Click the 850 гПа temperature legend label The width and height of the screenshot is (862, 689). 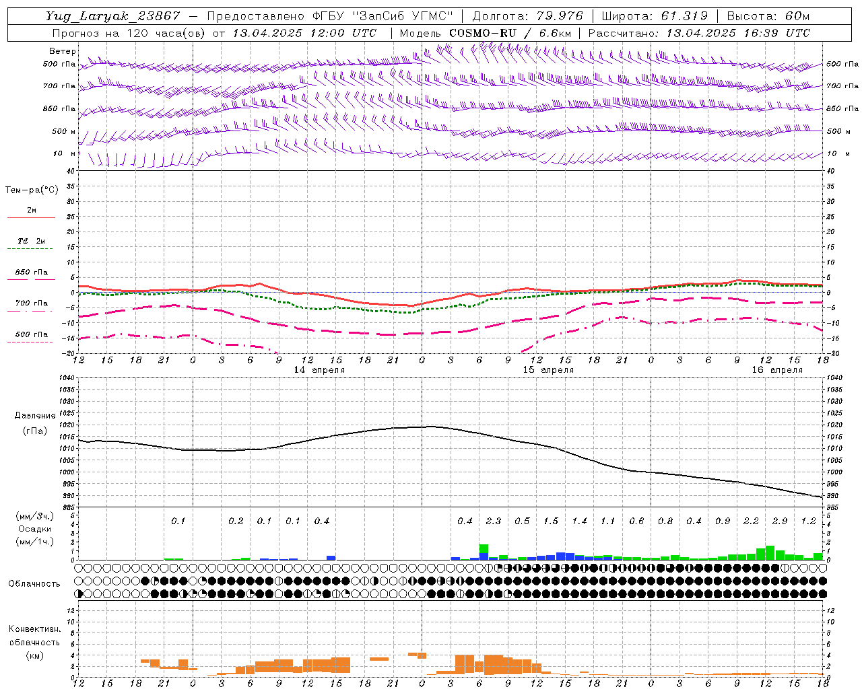coord(32,273)
